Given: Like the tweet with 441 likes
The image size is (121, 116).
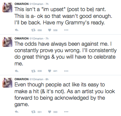Looking at the screenshot, I should click(50, 71).
